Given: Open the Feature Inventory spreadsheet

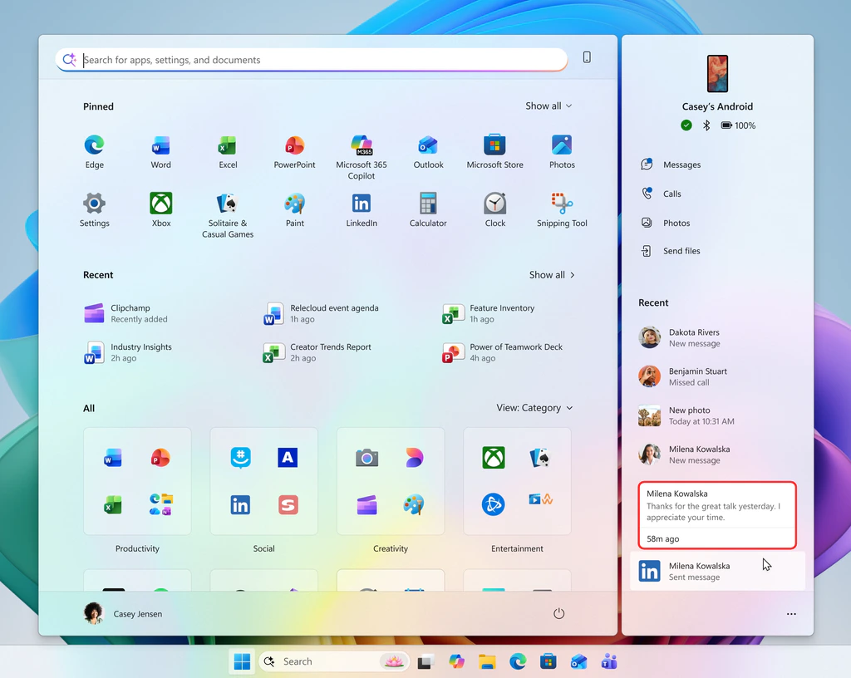Looking at the screenshot, I should (x=489, y=313).
